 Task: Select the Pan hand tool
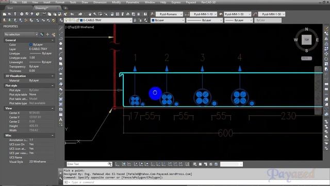coord(90,14)
